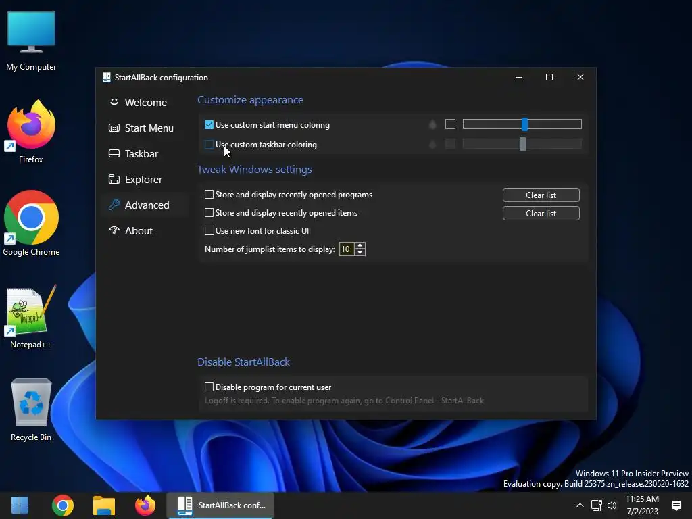Click the start menu color droplet icon
This screenshot has width=692, height=519.
[x=432, y=125]
